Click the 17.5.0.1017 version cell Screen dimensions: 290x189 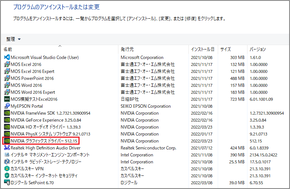260,162
